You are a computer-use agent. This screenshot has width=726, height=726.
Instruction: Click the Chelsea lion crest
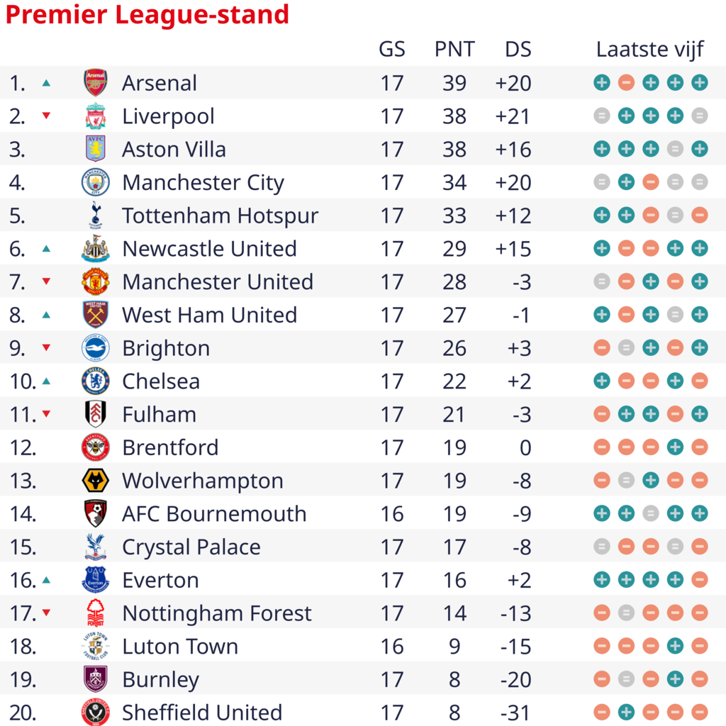[x=96, y=381]
